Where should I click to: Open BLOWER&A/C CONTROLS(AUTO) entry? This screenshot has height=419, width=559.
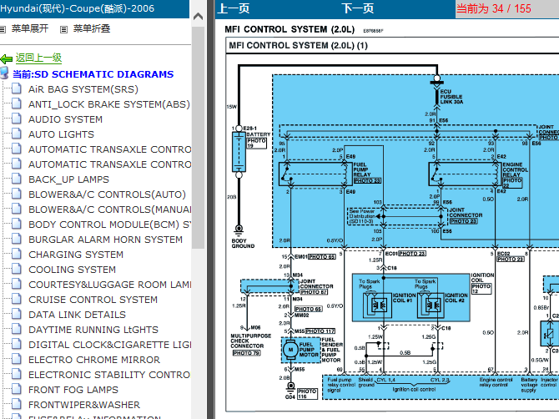point(108,194)
